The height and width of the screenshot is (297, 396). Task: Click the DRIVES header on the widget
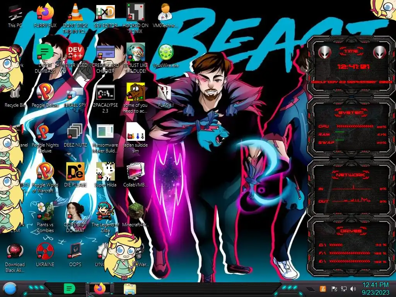pos(351,231)
